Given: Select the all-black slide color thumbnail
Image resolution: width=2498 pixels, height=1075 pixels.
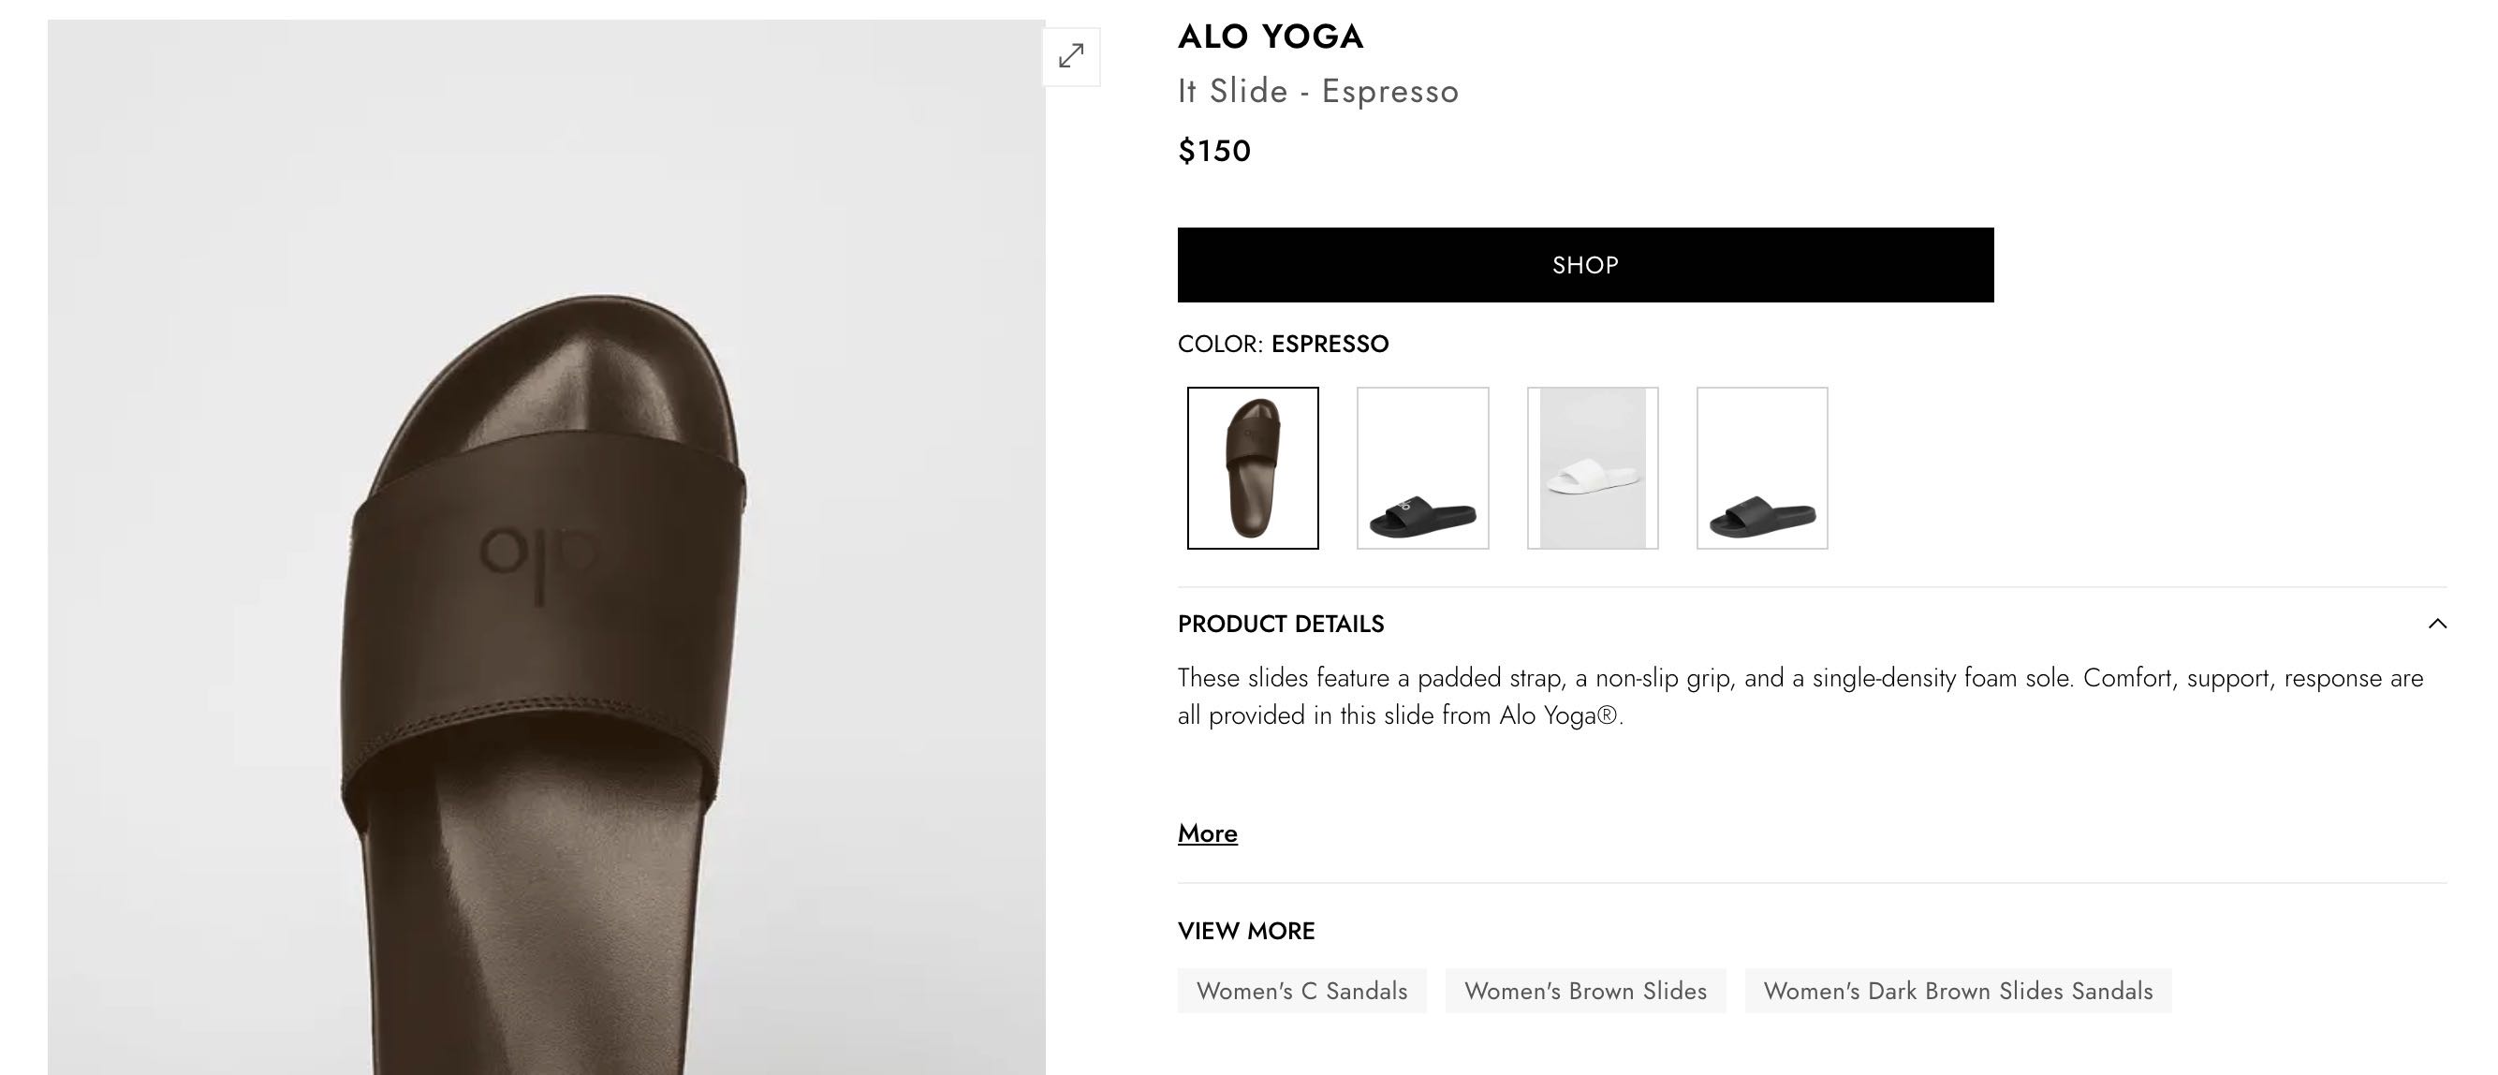Looking at the screenshot, I should (x=1761, y=467).
